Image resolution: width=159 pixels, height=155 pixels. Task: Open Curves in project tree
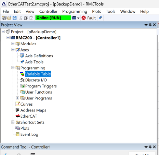tap(26, 104)
